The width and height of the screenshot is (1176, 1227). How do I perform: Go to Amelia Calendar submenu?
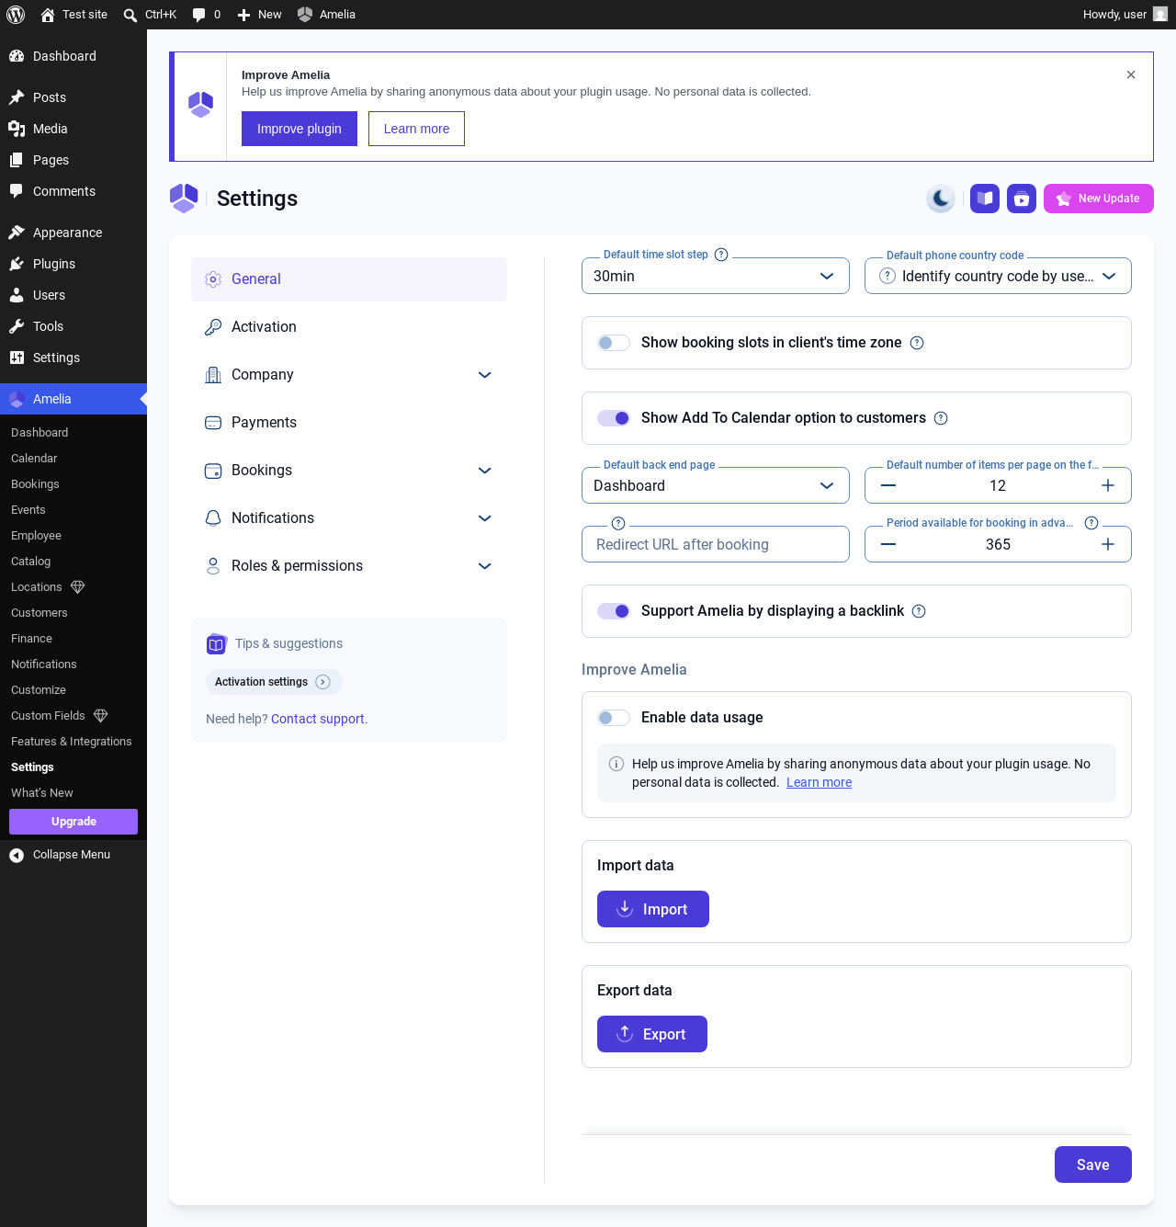[x=34, y=459]
